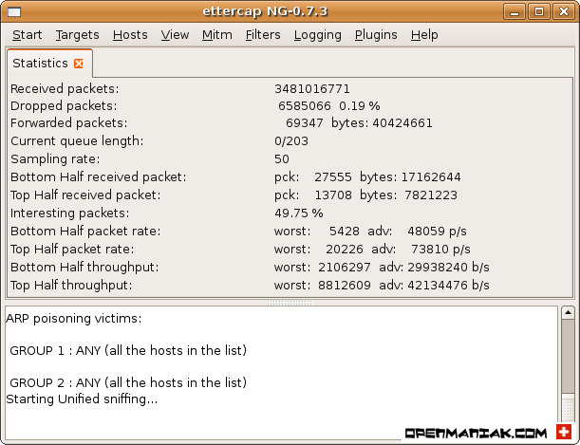Open the Start menu
This screenshot has height=445, width=580.
[x=27, y=35]
